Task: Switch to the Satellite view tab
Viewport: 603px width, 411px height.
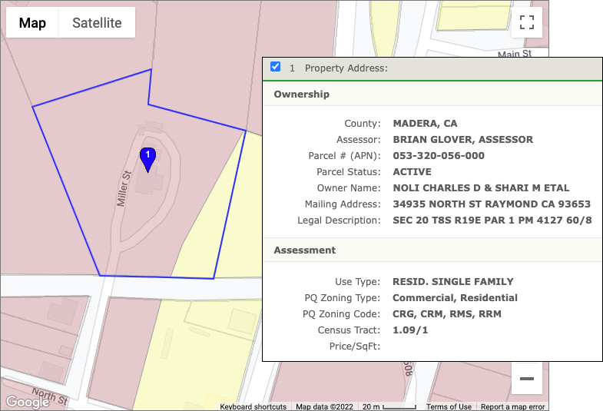Action: point(97,23)
